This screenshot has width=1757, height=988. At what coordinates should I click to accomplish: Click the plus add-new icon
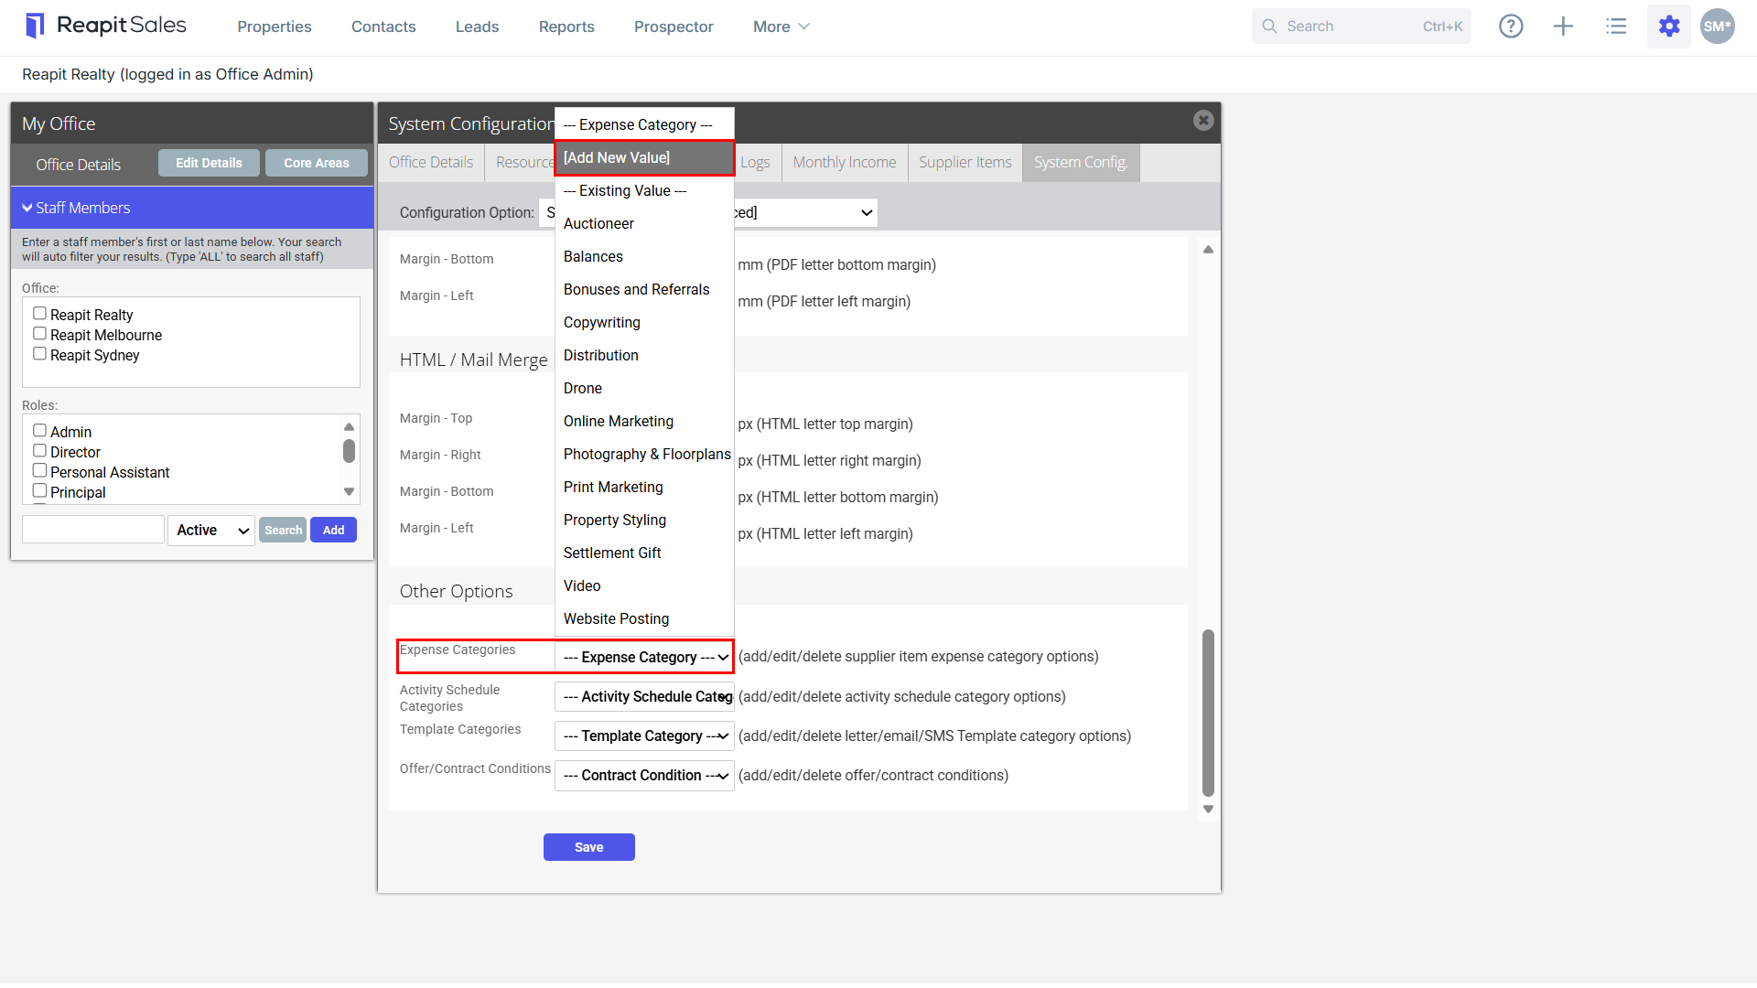[x=1563, y=27]
